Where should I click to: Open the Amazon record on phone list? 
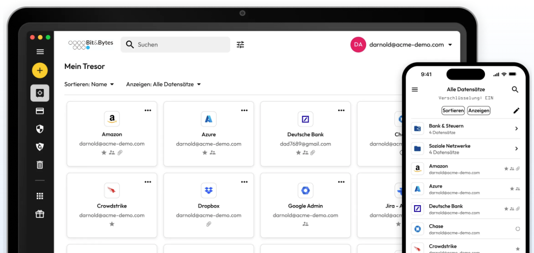[465, 169]
